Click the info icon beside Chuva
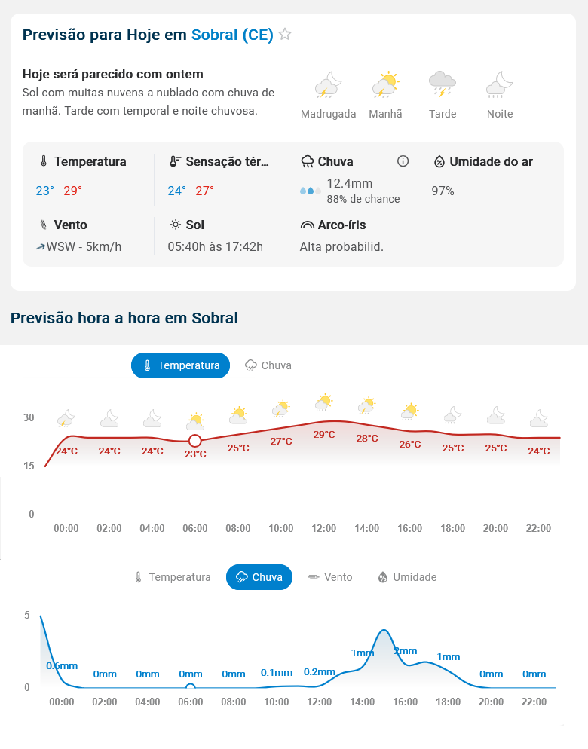The height and width of the screenshot is (749, 588). click(x=403, y=161)
